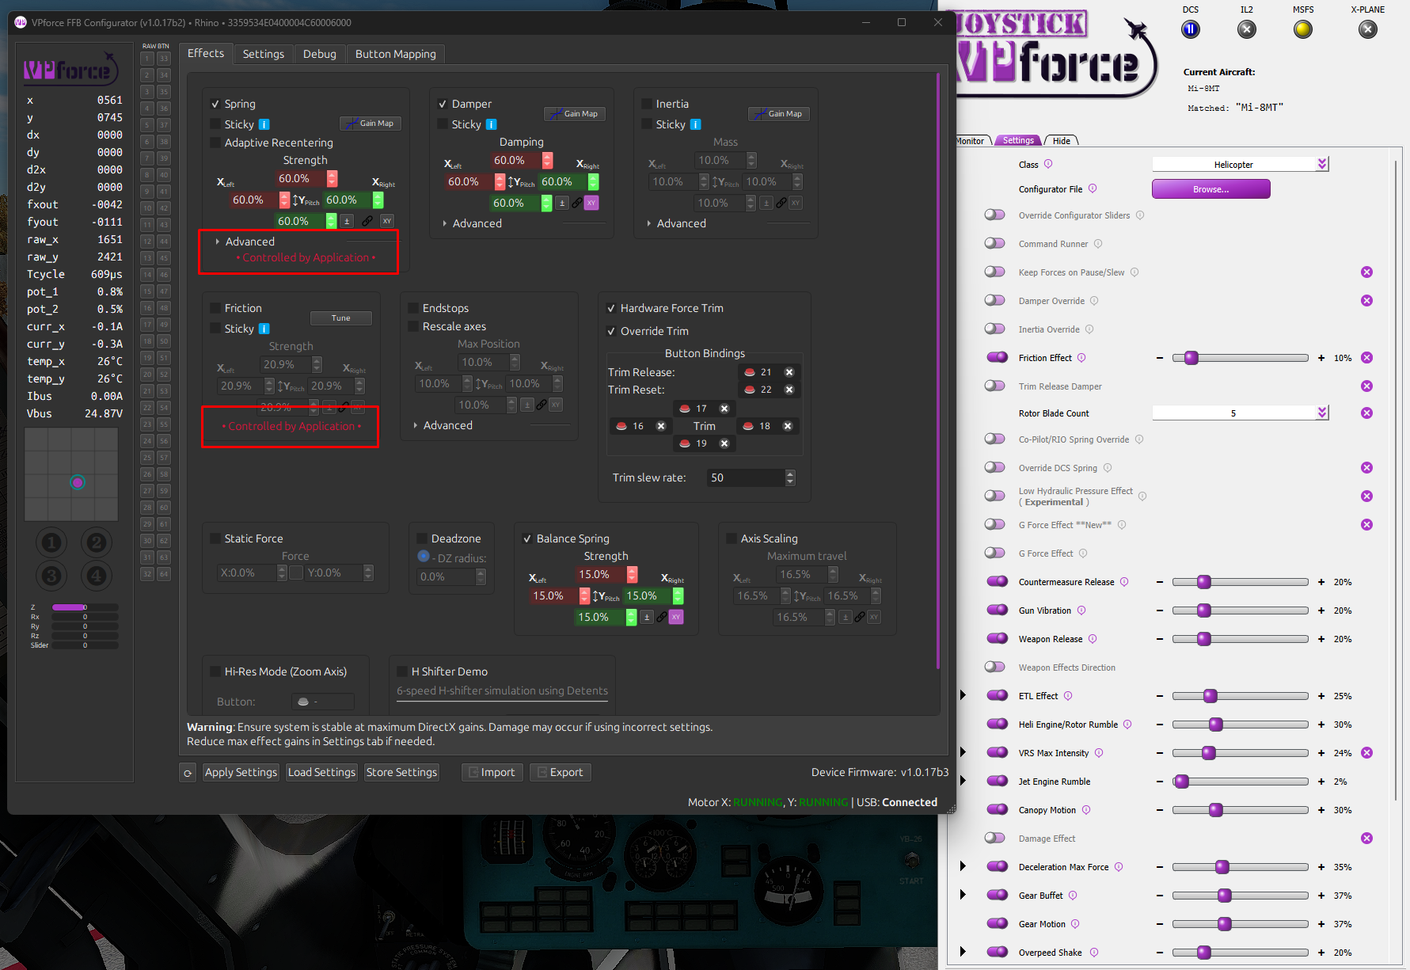
Task: Open the Button Mapping tab
Action: click(396, 54)
